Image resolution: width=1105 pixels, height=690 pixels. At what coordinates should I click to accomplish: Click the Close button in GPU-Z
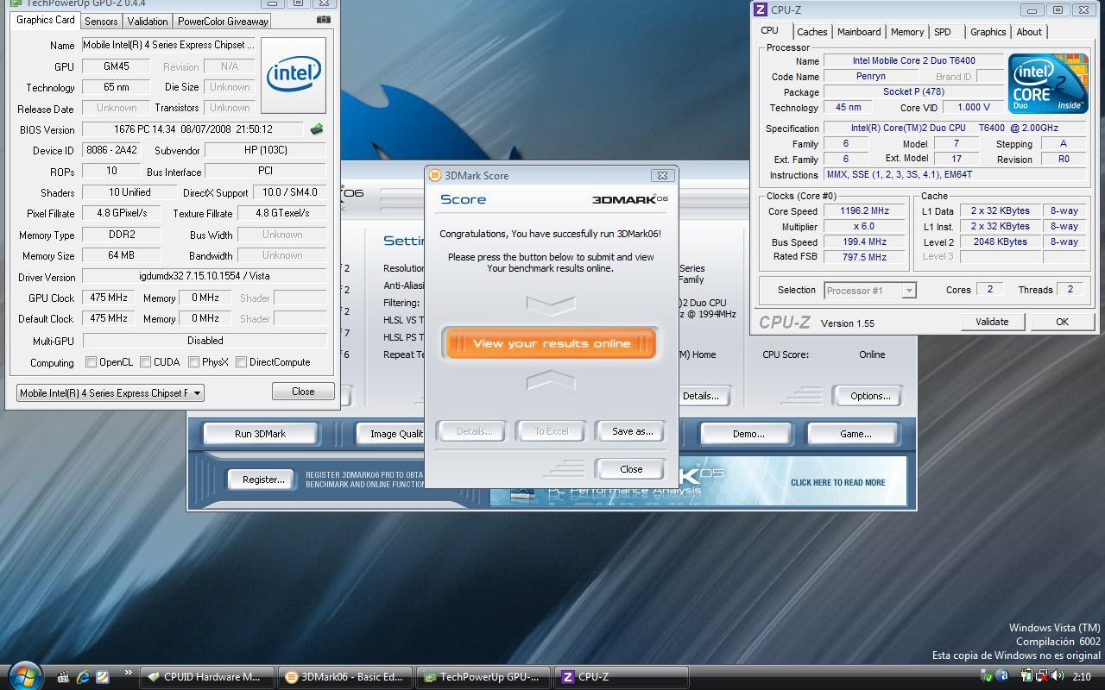coord(303,392)
